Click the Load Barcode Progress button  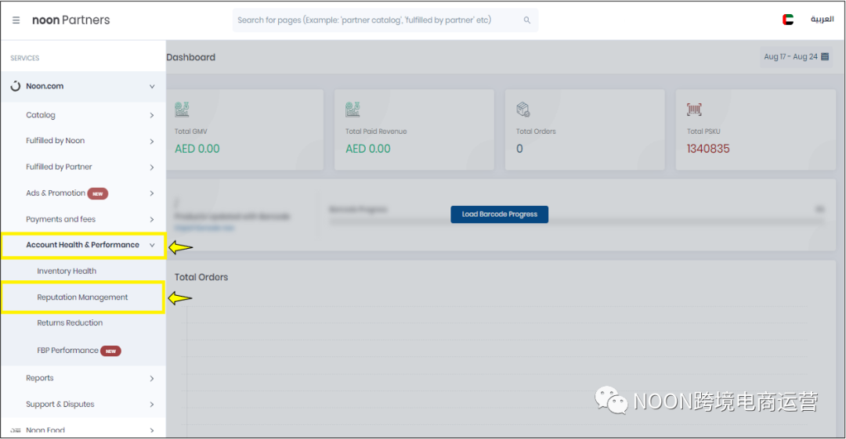coord(500,214)
